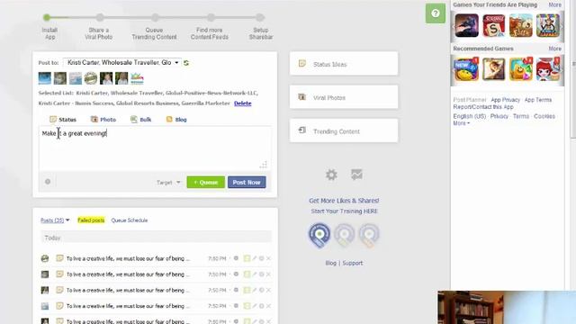Expand the Status Ideas panel
Screen dimensions: 576x324
(344, 64)
